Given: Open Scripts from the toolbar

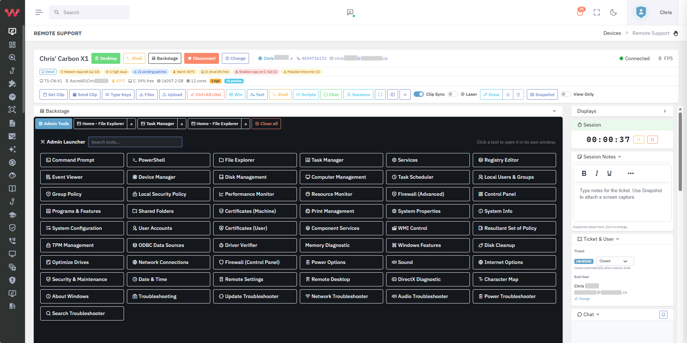Looking at the screenshot, I should click(306, 95).
